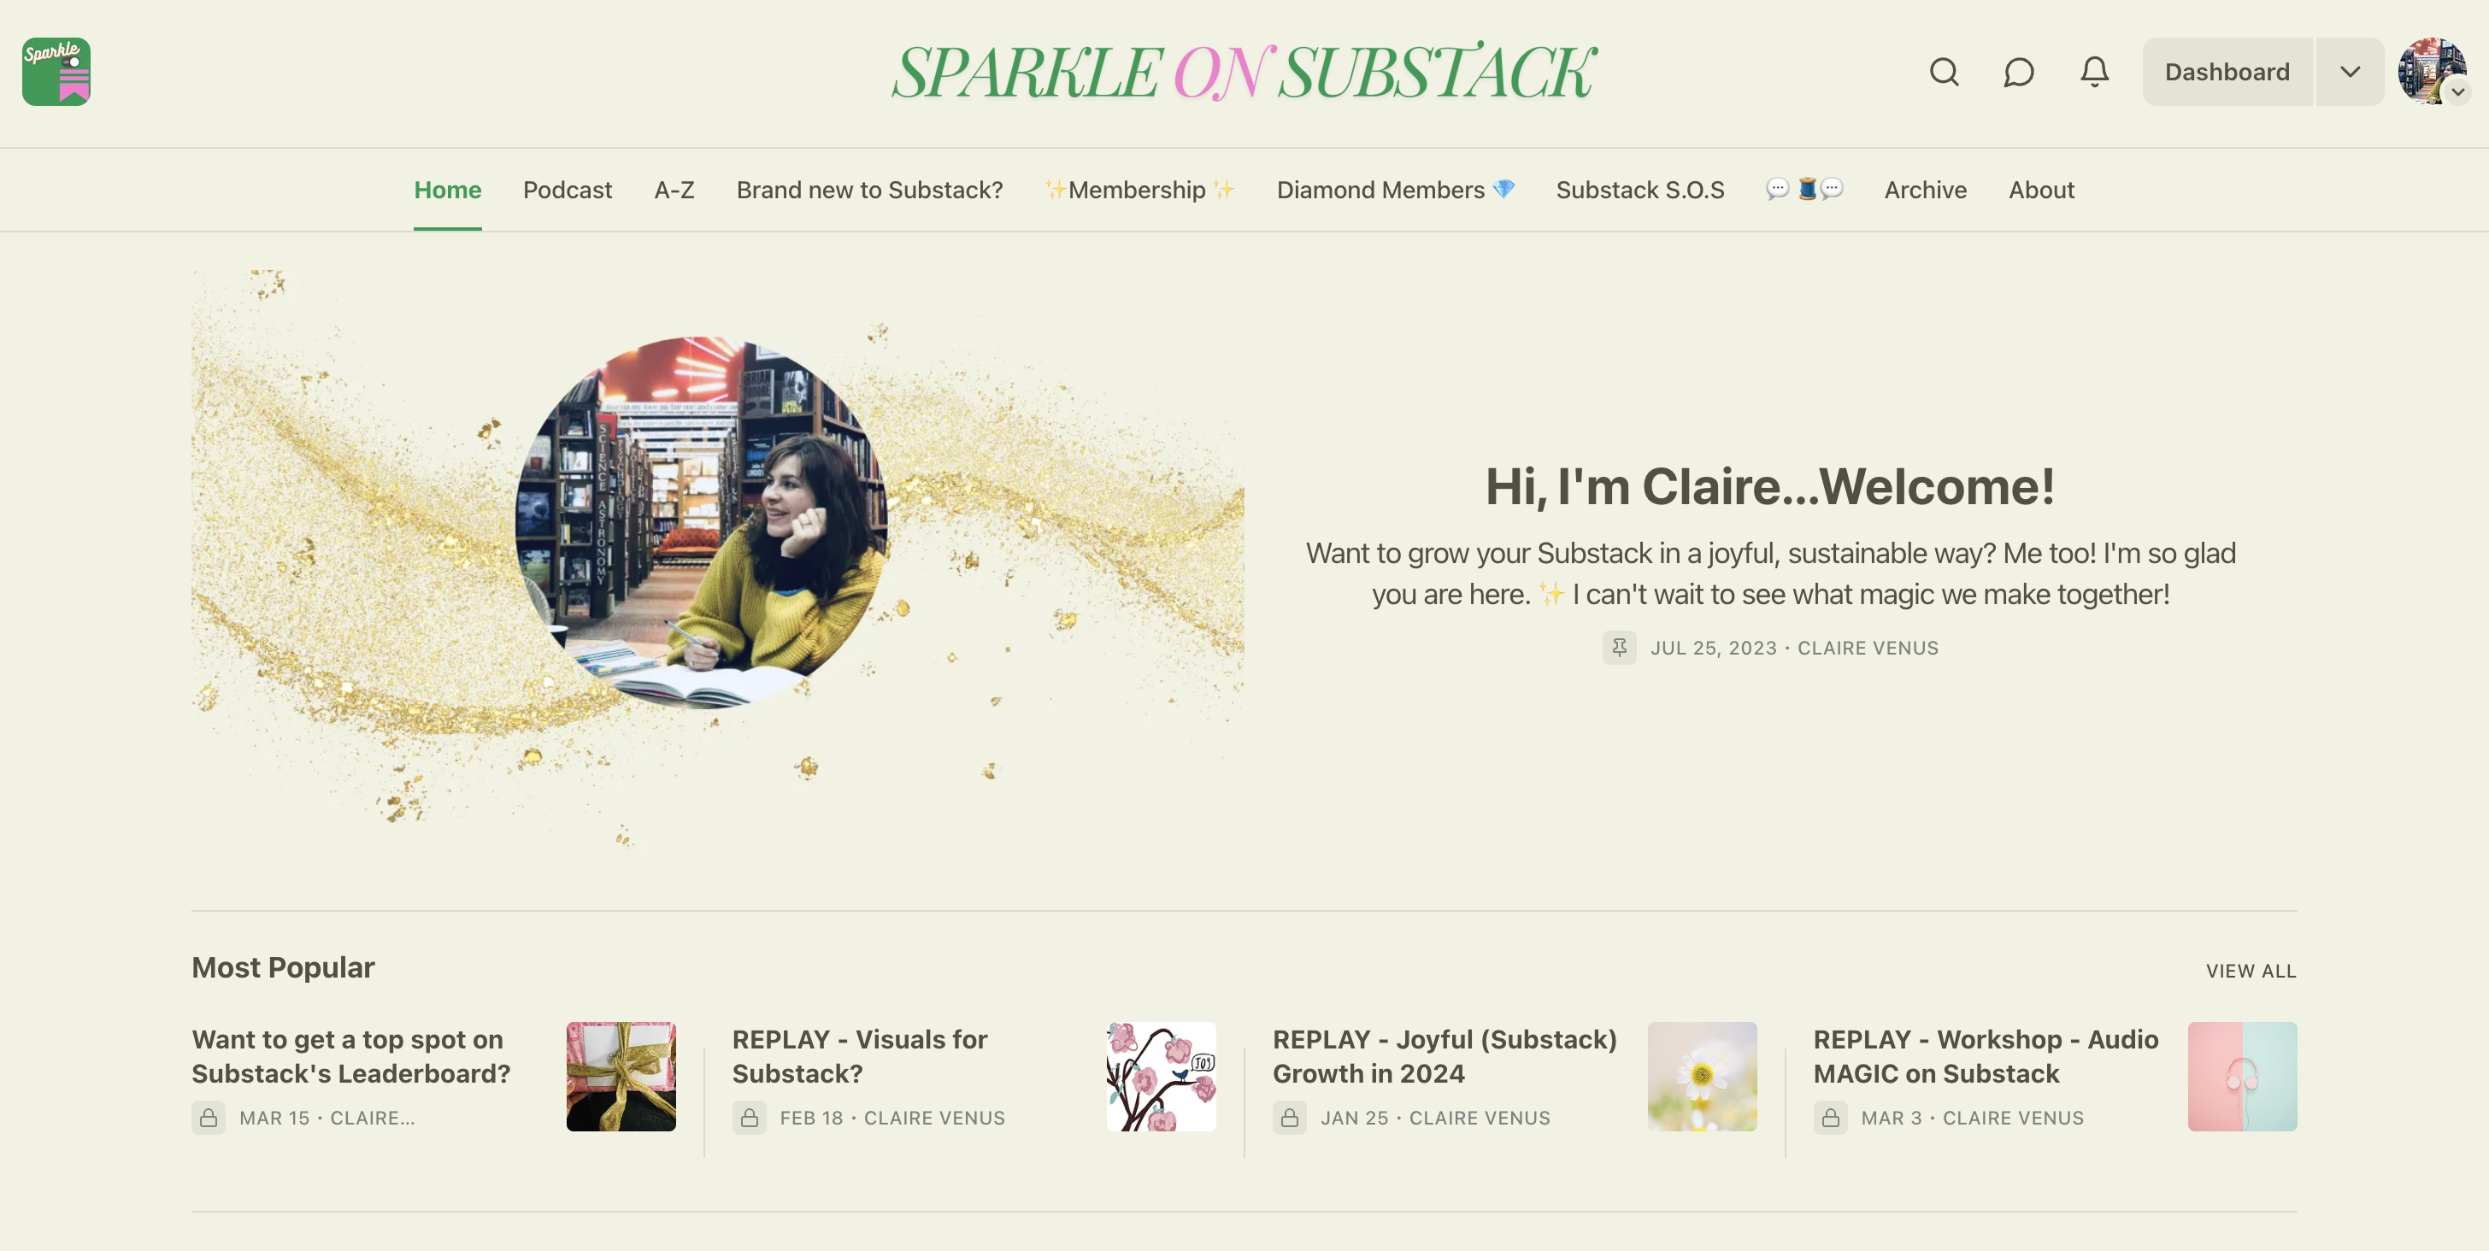Open the Brand new to Substack? tab
The height and width of the screenshot is (1251, 2489).
coord(869,191)
